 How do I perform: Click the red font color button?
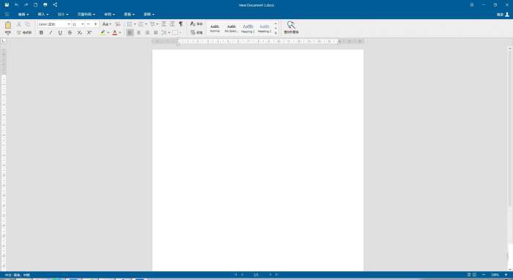115,33
